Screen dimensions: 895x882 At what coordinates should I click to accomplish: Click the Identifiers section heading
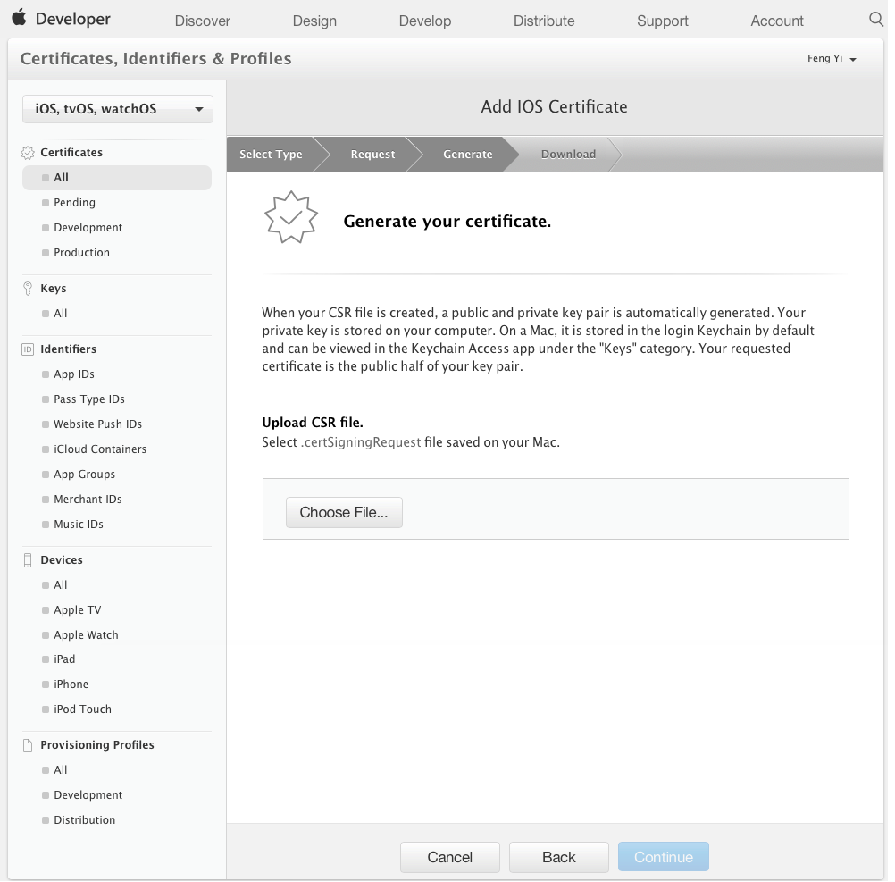[68, 349]
